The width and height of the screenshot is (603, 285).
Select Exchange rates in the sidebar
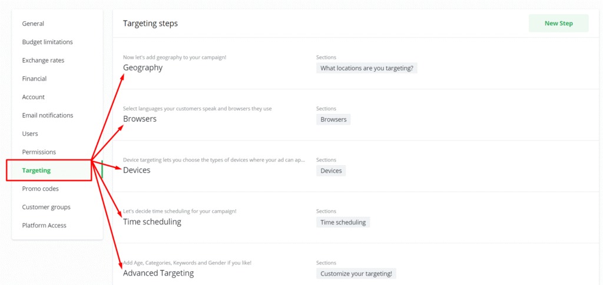pos(43,61)
